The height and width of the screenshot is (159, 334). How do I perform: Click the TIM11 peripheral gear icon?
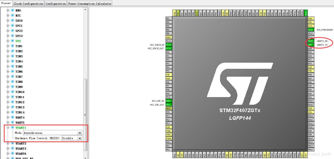pyautogui.click(x=12, y=97)
